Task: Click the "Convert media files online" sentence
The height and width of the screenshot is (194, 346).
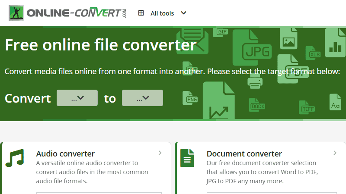Action: click(x=172, y=72)
